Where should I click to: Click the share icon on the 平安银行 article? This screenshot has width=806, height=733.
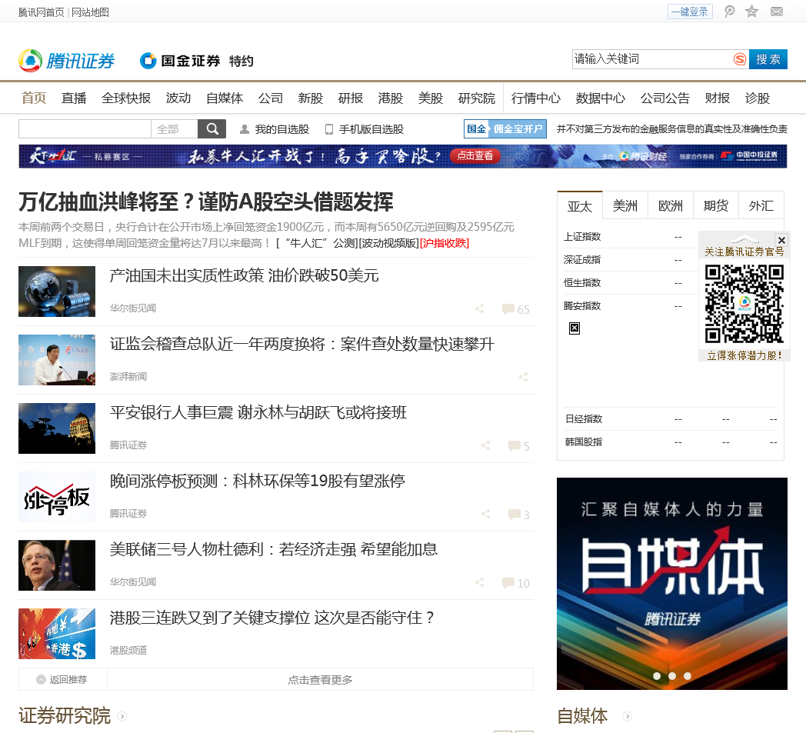[x=486, y=445]
